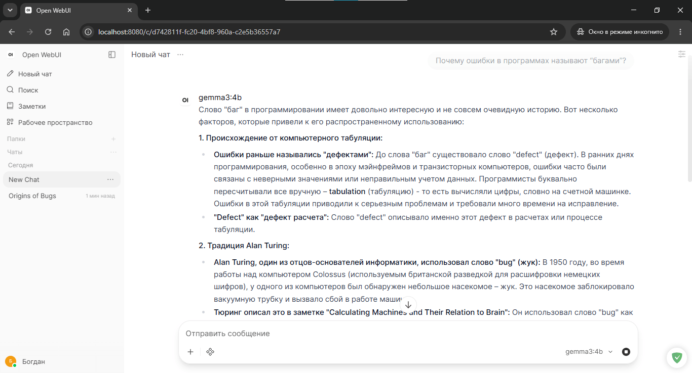The image size is (692, 373).
Task: Click the gemma3:4b name above the response
Action: [x=220, y=97]
